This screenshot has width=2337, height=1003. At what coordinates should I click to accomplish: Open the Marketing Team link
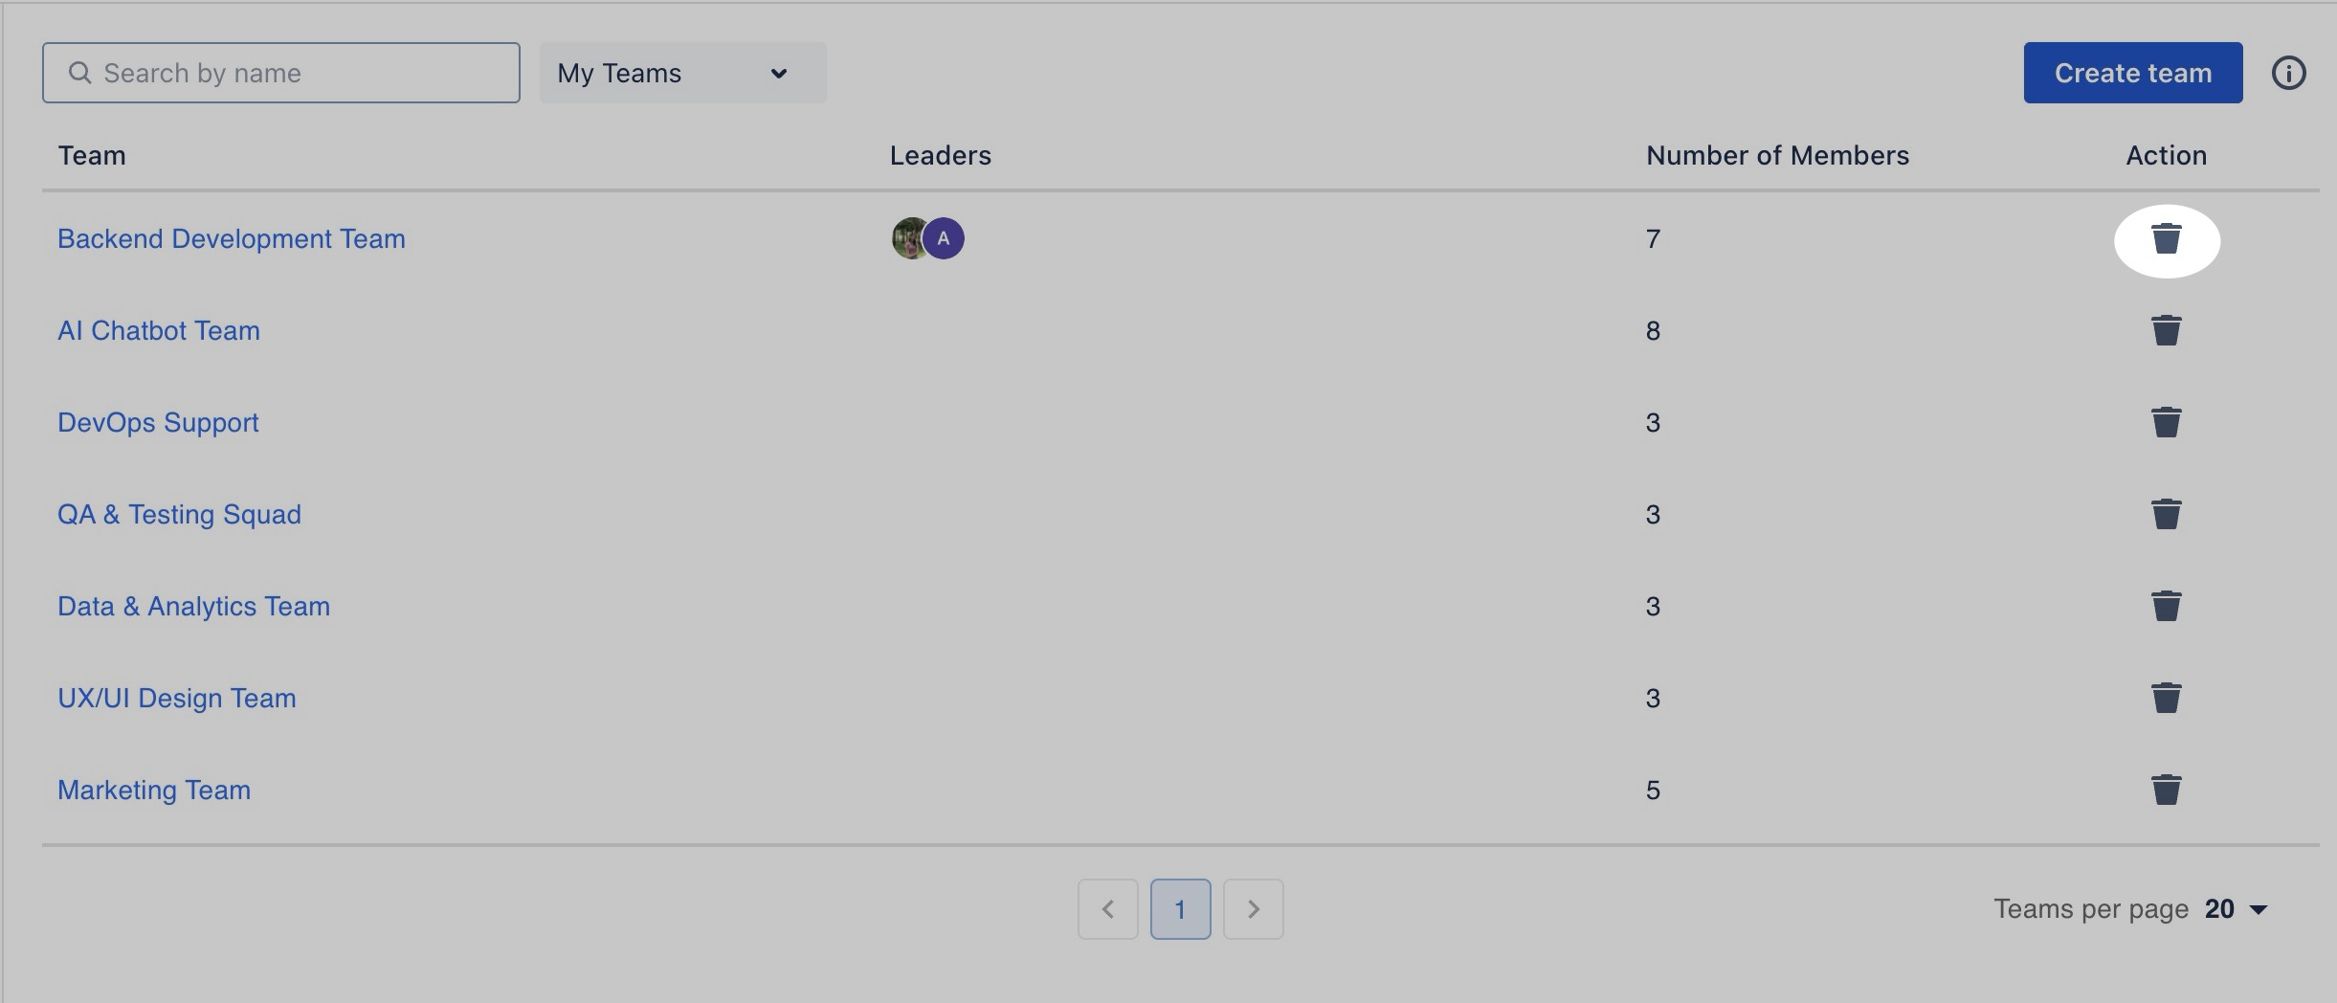pos(154,791)
